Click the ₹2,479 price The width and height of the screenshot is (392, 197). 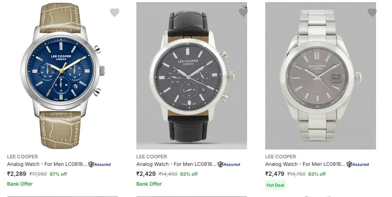pyautogui.click(x=275, y=174)
